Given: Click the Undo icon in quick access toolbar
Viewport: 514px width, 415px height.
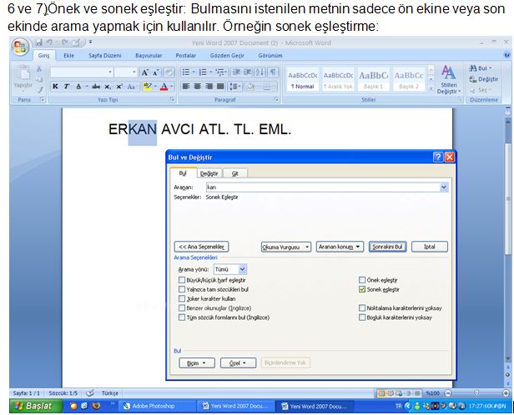Looking at the screenshot, I should (49, 42).
